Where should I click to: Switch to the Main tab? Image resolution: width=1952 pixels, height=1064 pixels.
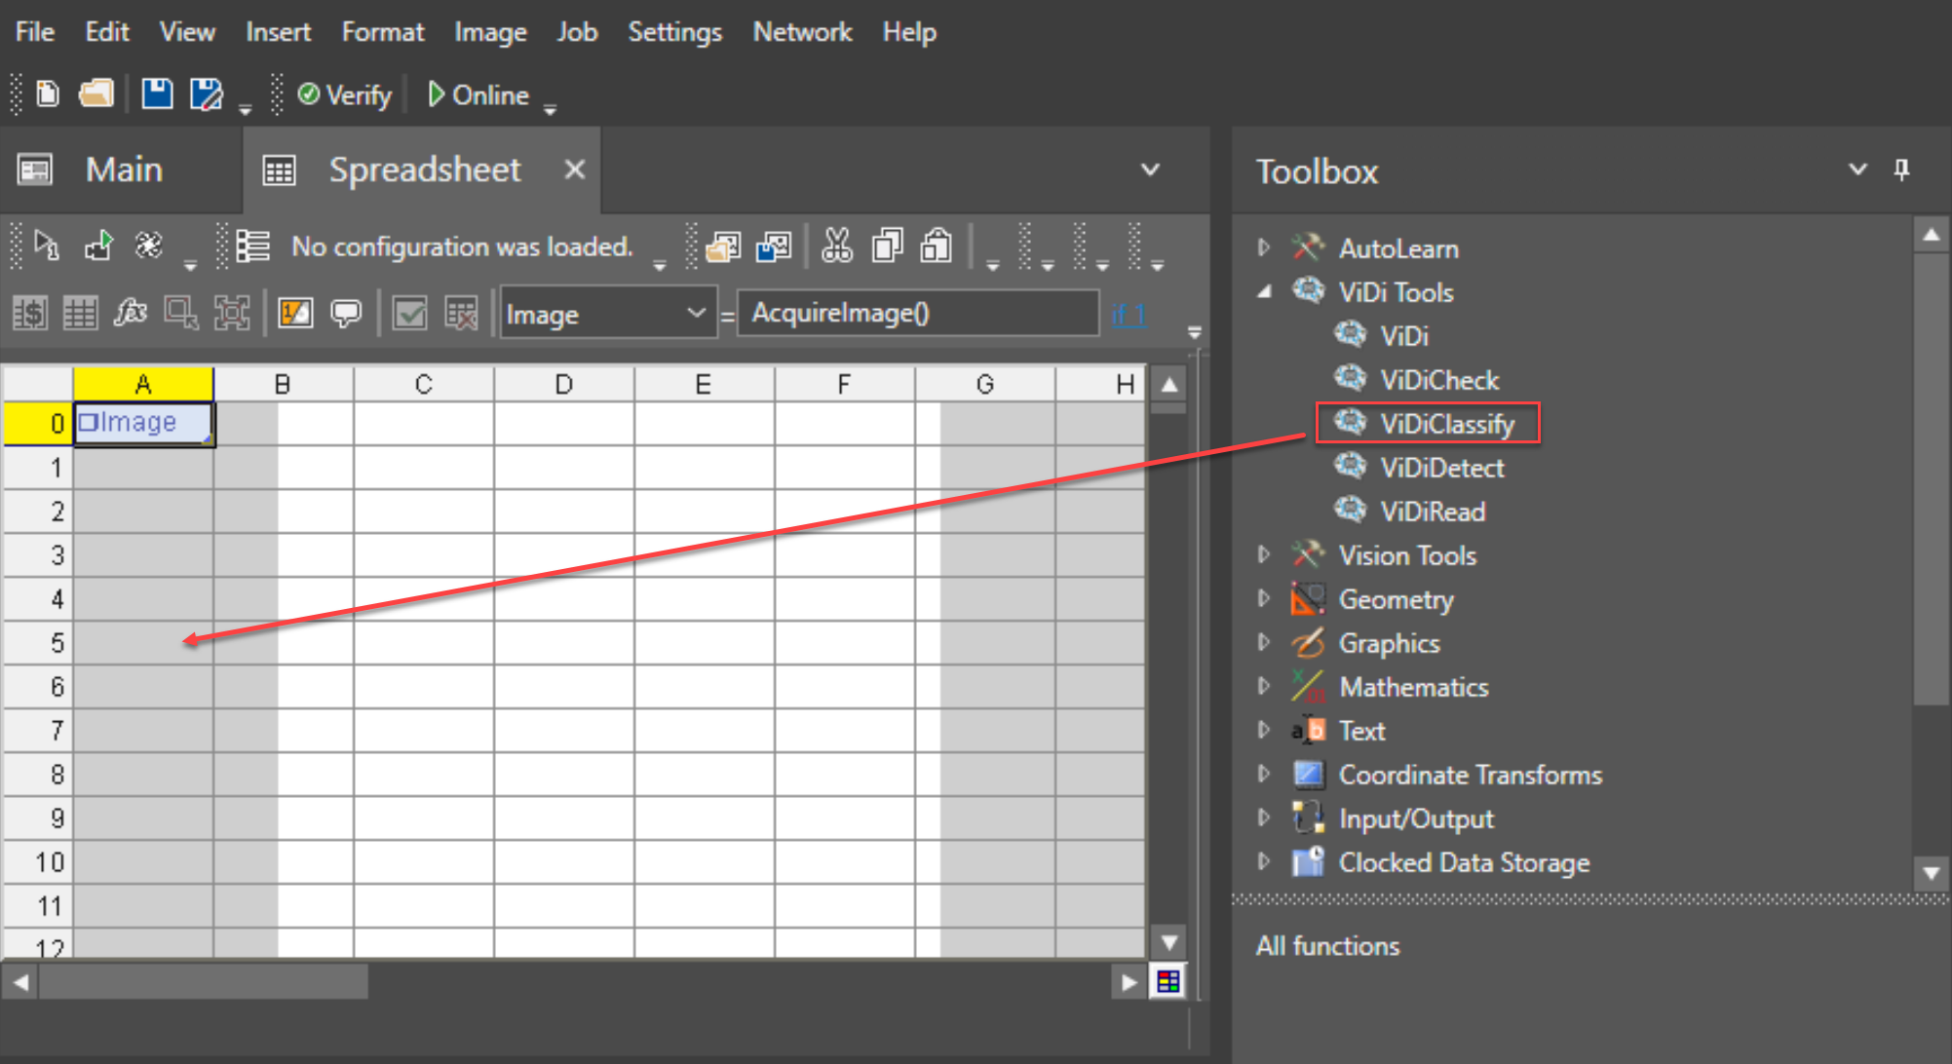(123, 171)
